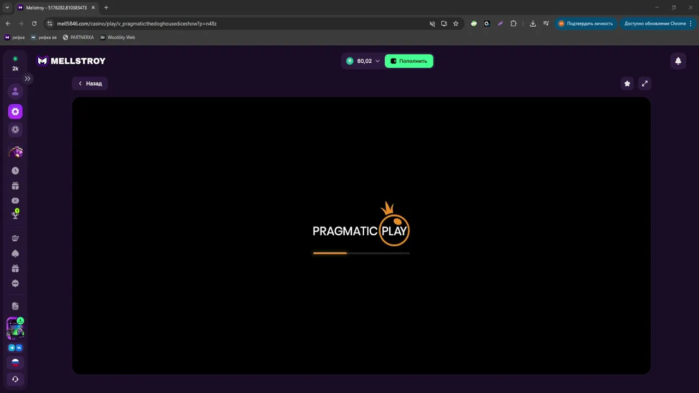
Task: Open the Chrome three-dot menu
Action: 691,23
